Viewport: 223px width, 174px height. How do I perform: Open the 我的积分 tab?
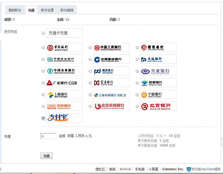(x=15, y=10)
